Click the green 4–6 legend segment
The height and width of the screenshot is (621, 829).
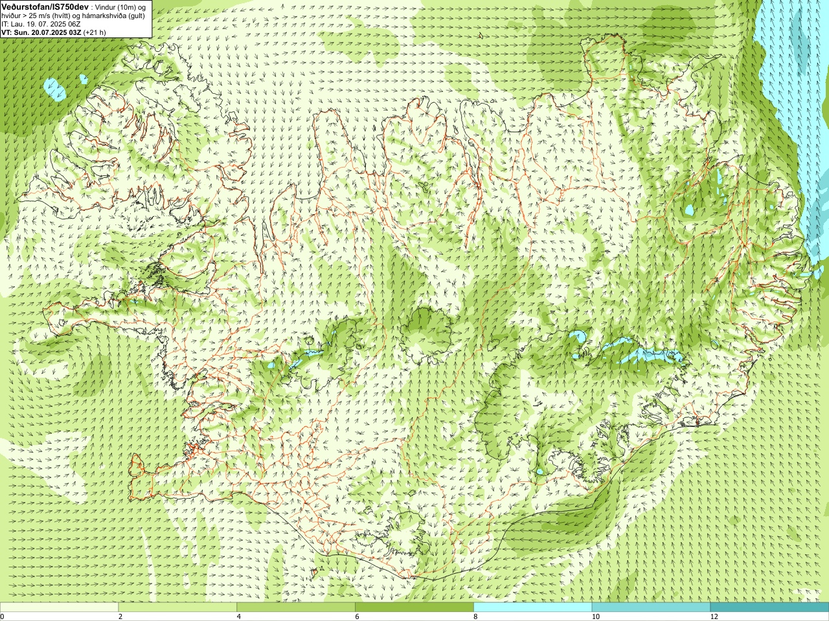pos(296,607)
